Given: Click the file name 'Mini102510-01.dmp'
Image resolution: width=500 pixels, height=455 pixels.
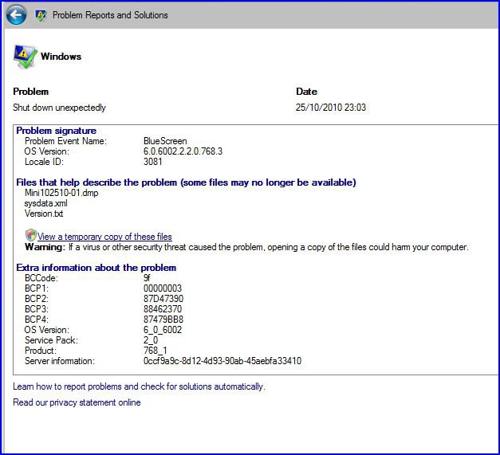Looking at the screenshot, I should [x=61, y=193].
